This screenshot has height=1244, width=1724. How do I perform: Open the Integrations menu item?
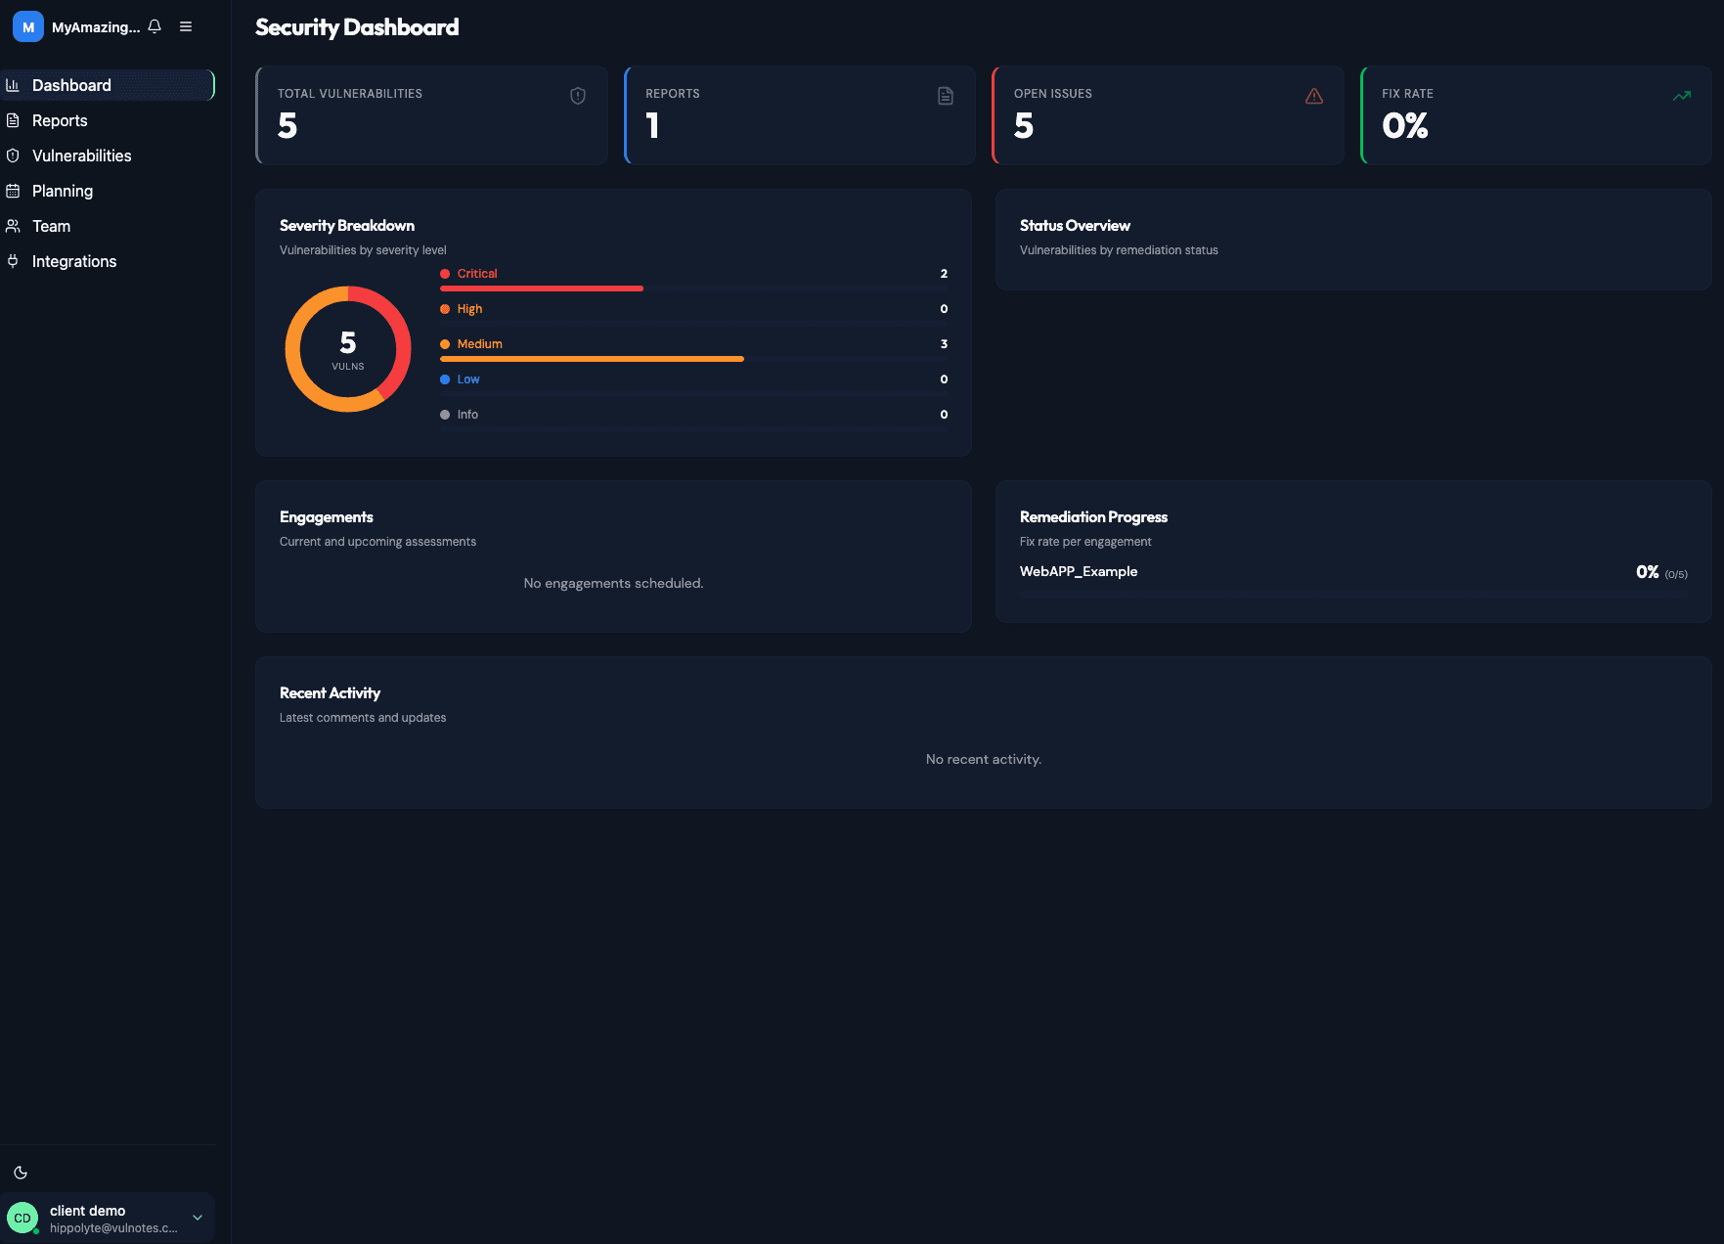tap(107, 261)
